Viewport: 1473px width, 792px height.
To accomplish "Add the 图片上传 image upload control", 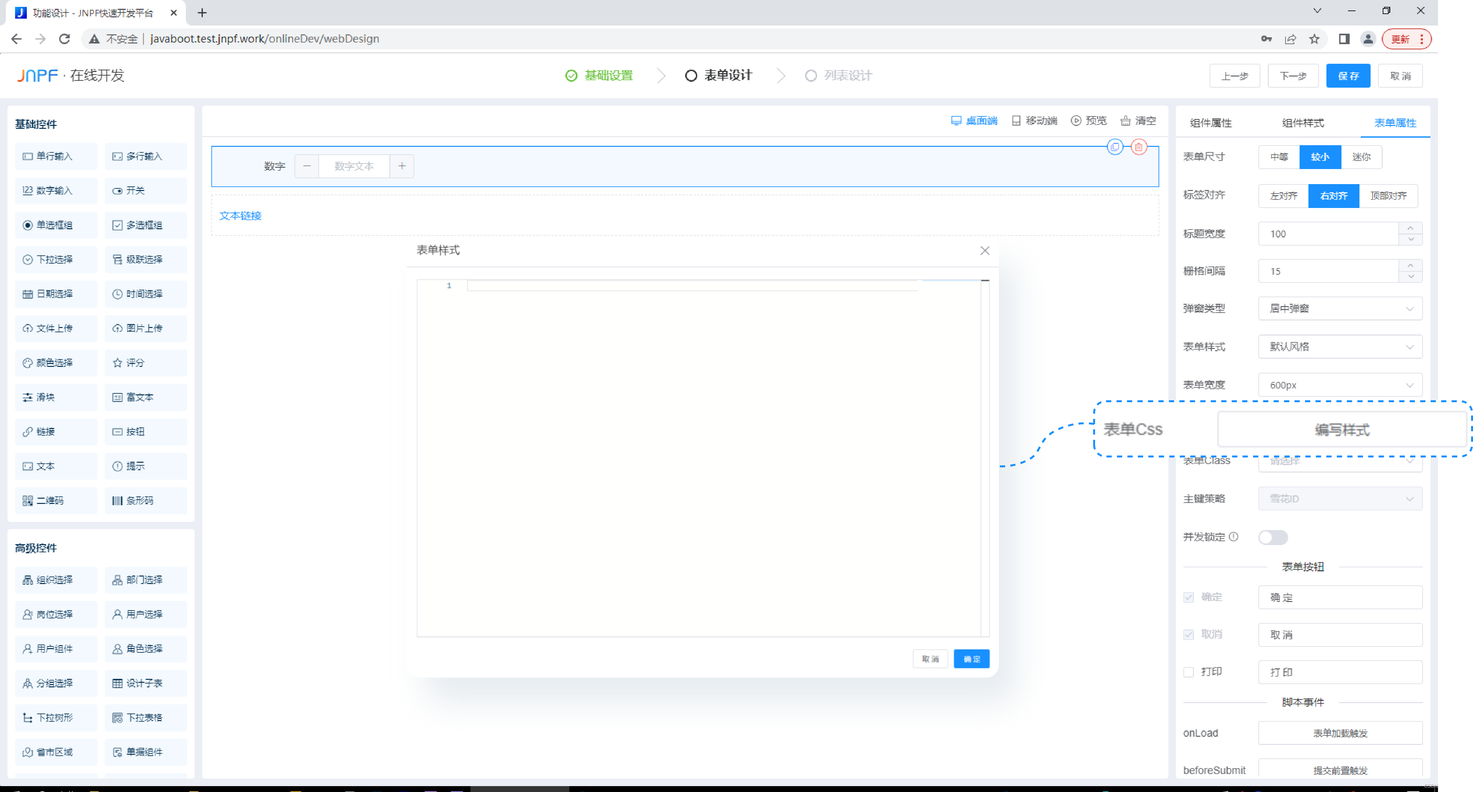I will click(146, 329).
